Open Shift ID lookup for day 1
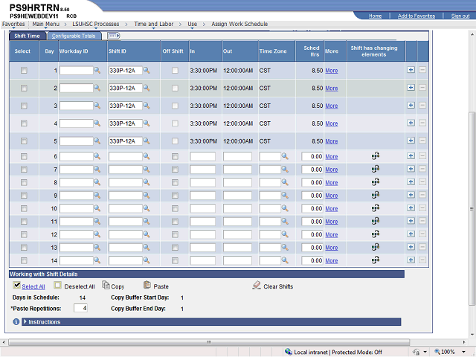The image size is (476, 357). [147, 71]
